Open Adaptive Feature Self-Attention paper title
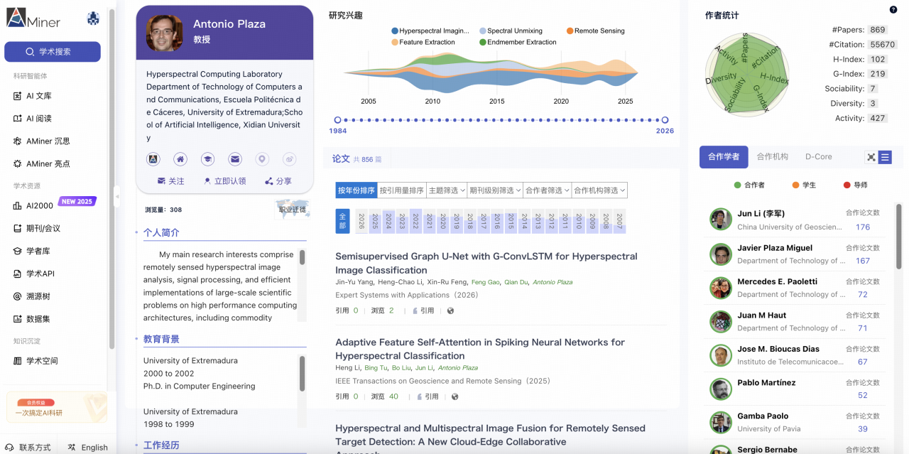 480,349
